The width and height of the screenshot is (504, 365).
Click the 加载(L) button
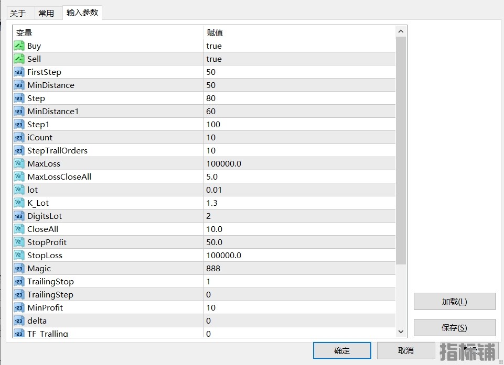(x=455, y=302)
